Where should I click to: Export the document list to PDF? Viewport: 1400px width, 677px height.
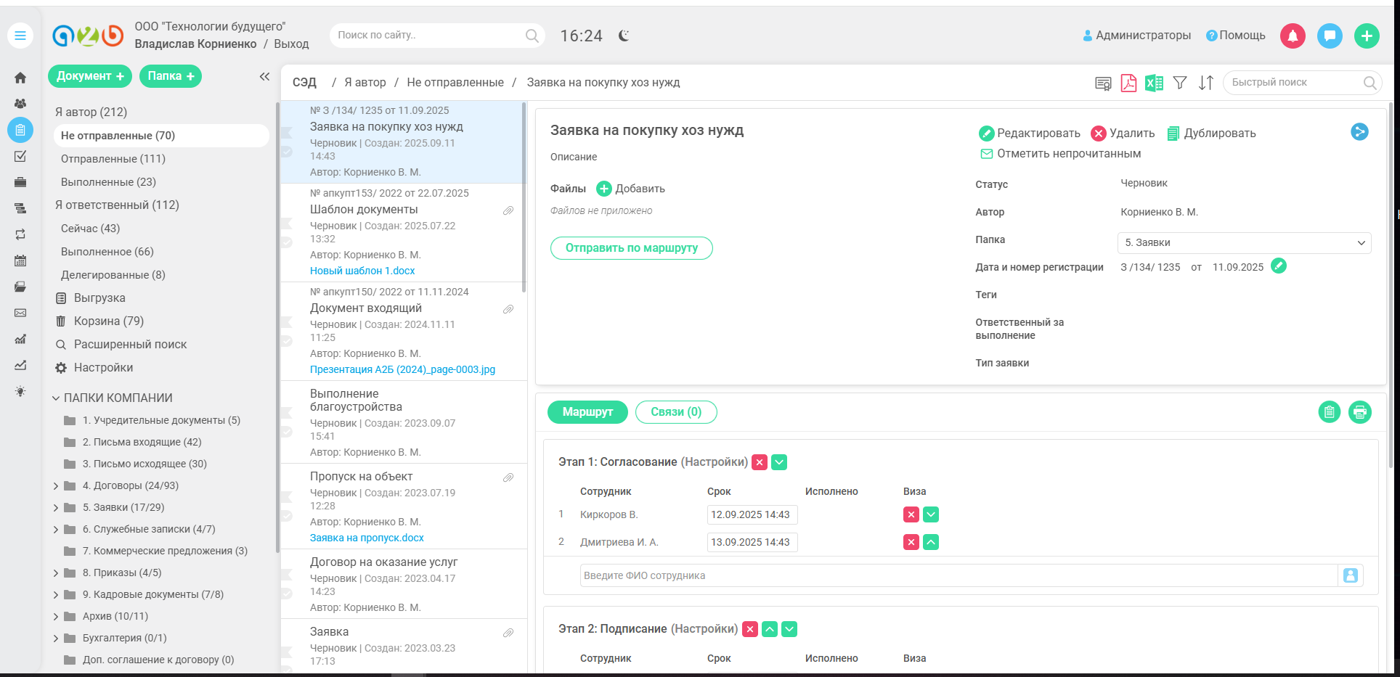(1128, 83)
